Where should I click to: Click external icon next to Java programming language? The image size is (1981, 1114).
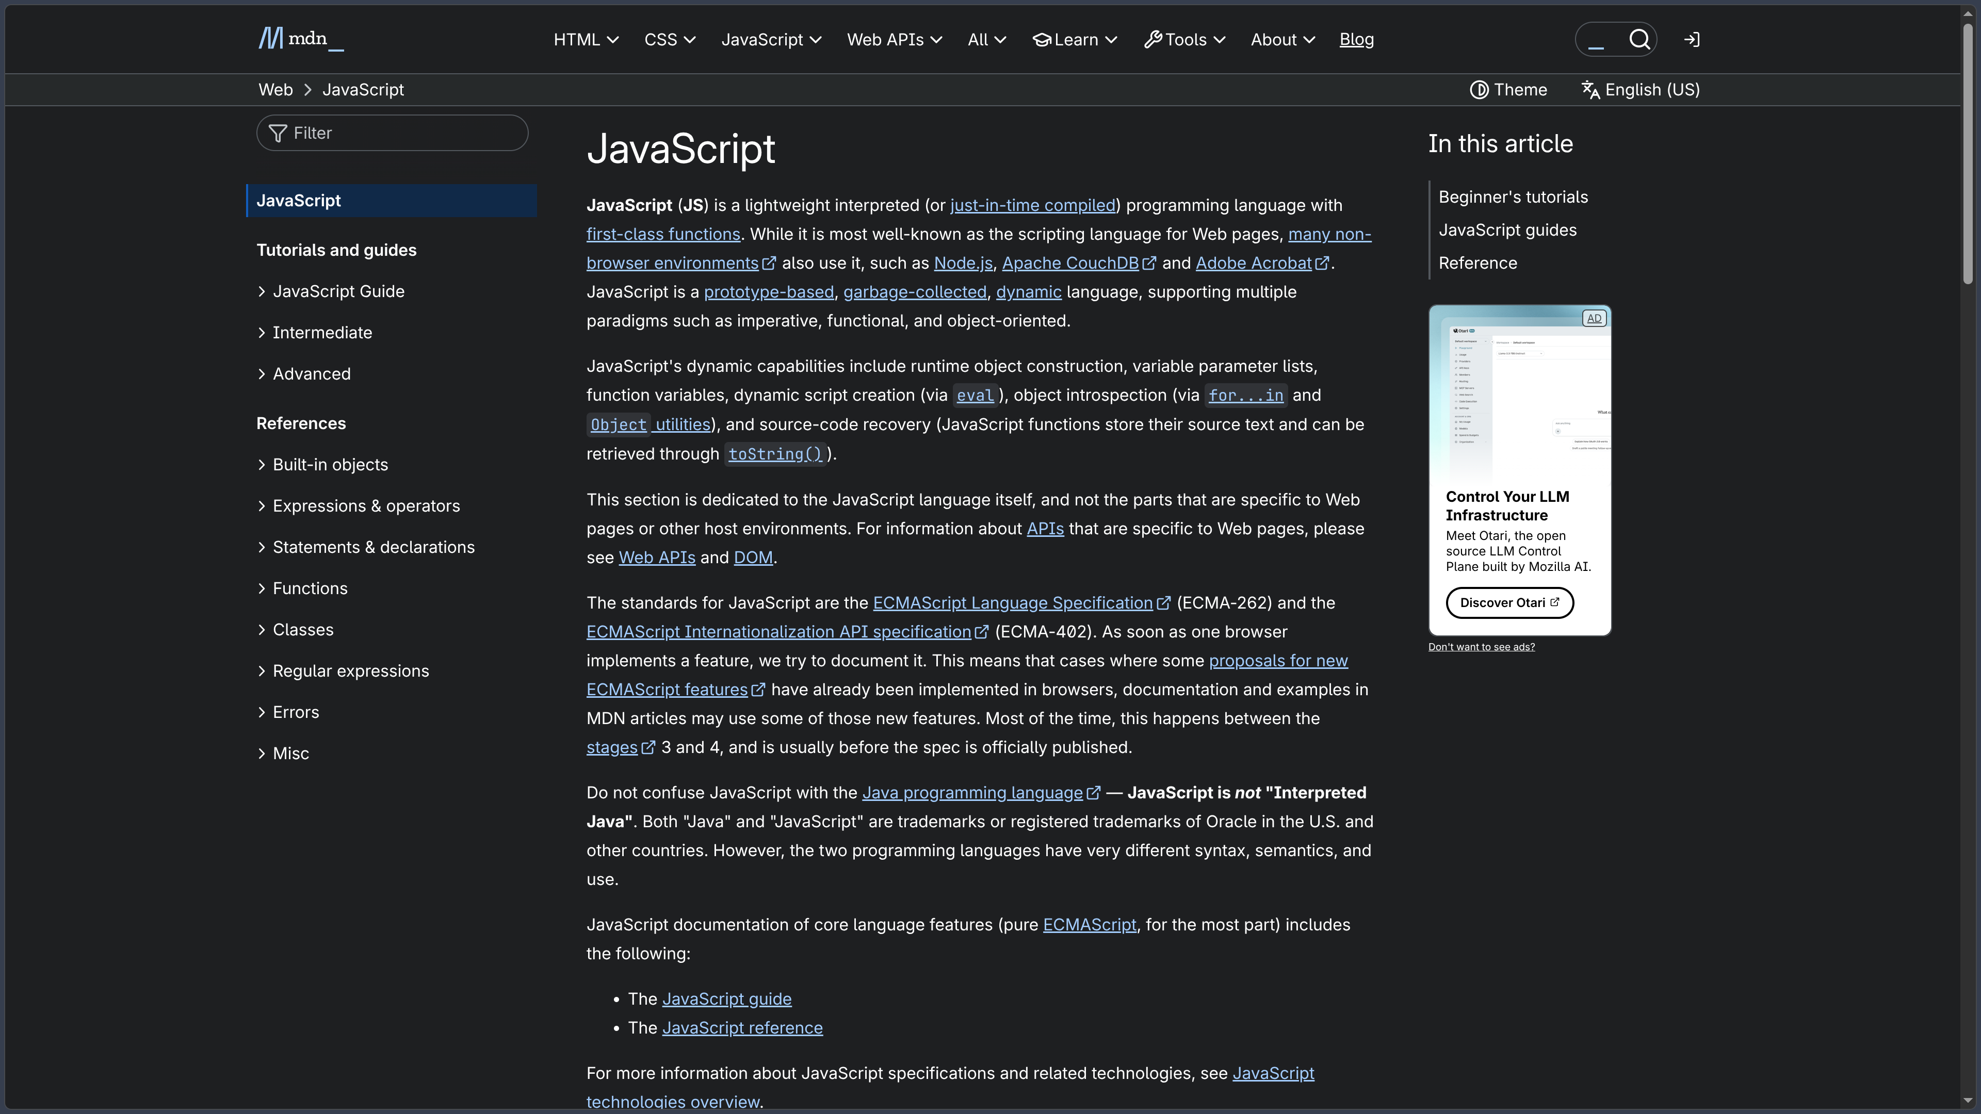tap(1094, 793)
